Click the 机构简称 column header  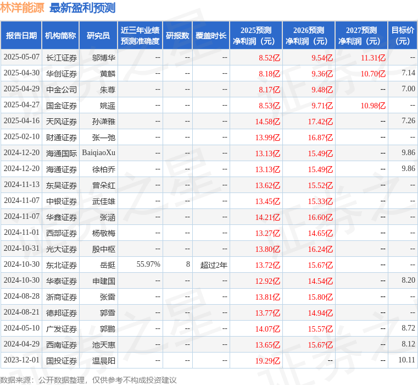pos(60,36)
